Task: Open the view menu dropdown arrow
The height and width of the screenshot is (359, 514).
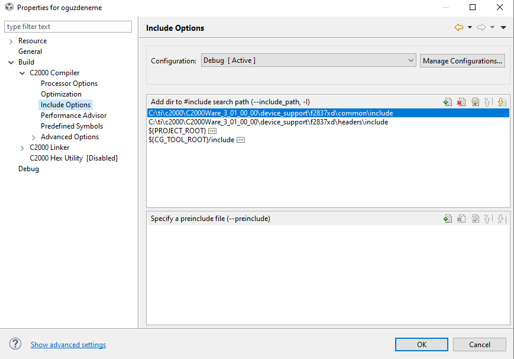Action: (x=503, y=27)
